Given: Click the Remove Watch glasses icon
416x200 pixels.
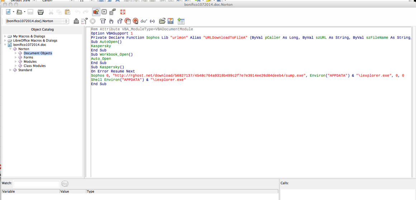Looking at the screenshot, I should pyautogui.click(x=65, y=184).
